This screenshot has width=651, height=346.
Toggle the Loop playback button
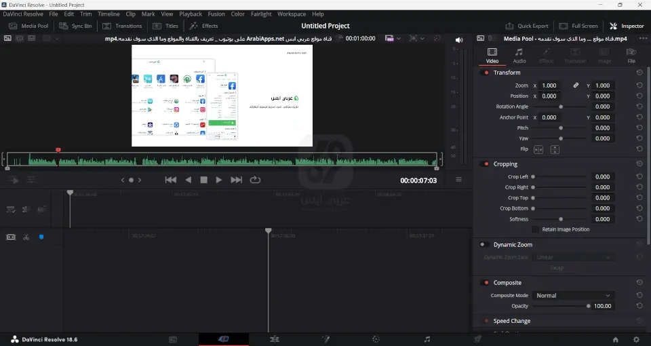tap(255, 180)
